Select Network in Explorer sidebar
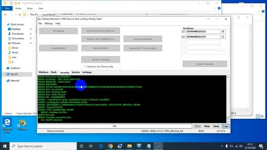 click(15, 80)
